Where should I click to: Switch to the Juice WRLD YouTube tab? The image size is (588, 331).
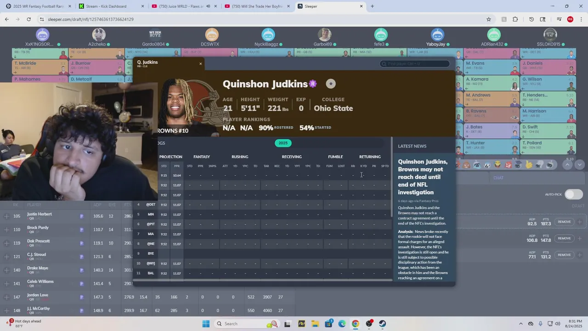pos(183,6)
